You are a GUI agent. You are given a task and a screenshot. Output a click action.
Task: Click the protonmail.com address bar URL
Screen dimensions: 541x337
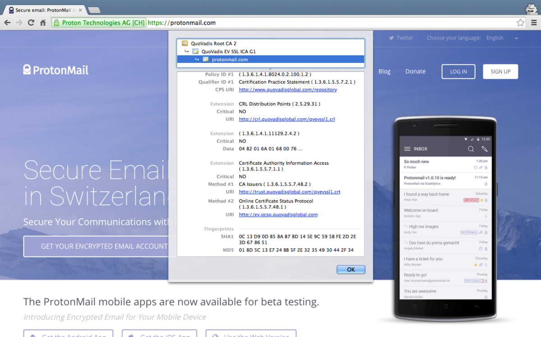(182, 22)
